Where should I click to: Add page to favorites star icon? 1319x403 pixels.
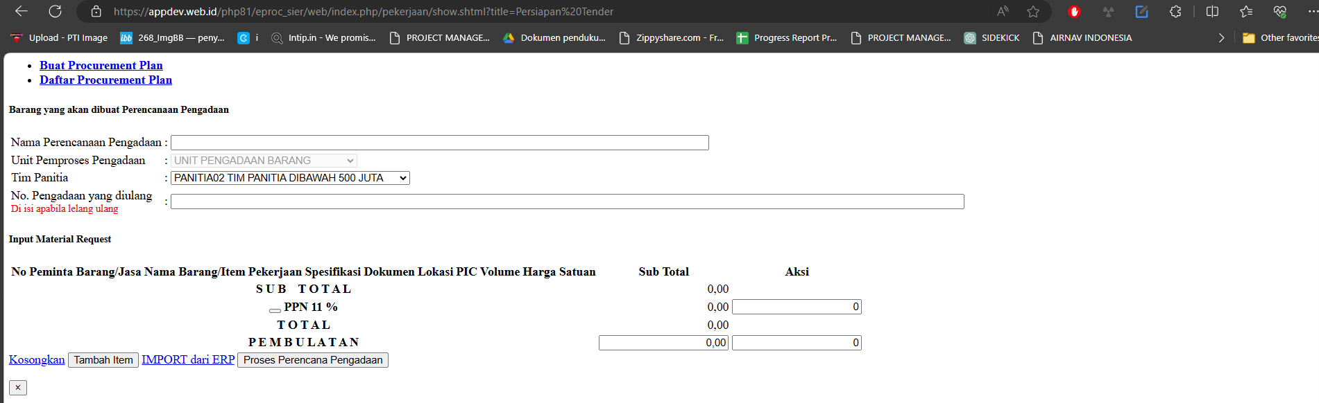[x=1033, y=11]
